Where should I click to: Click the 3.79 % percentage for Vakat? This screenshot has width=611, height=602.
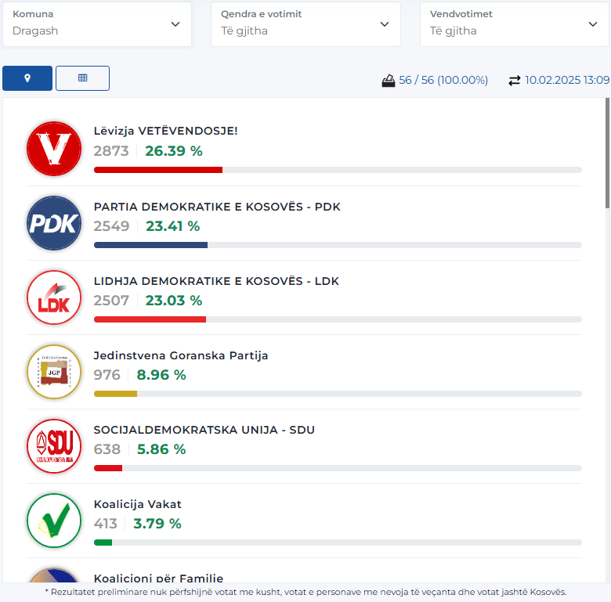[x=157, y=524]
